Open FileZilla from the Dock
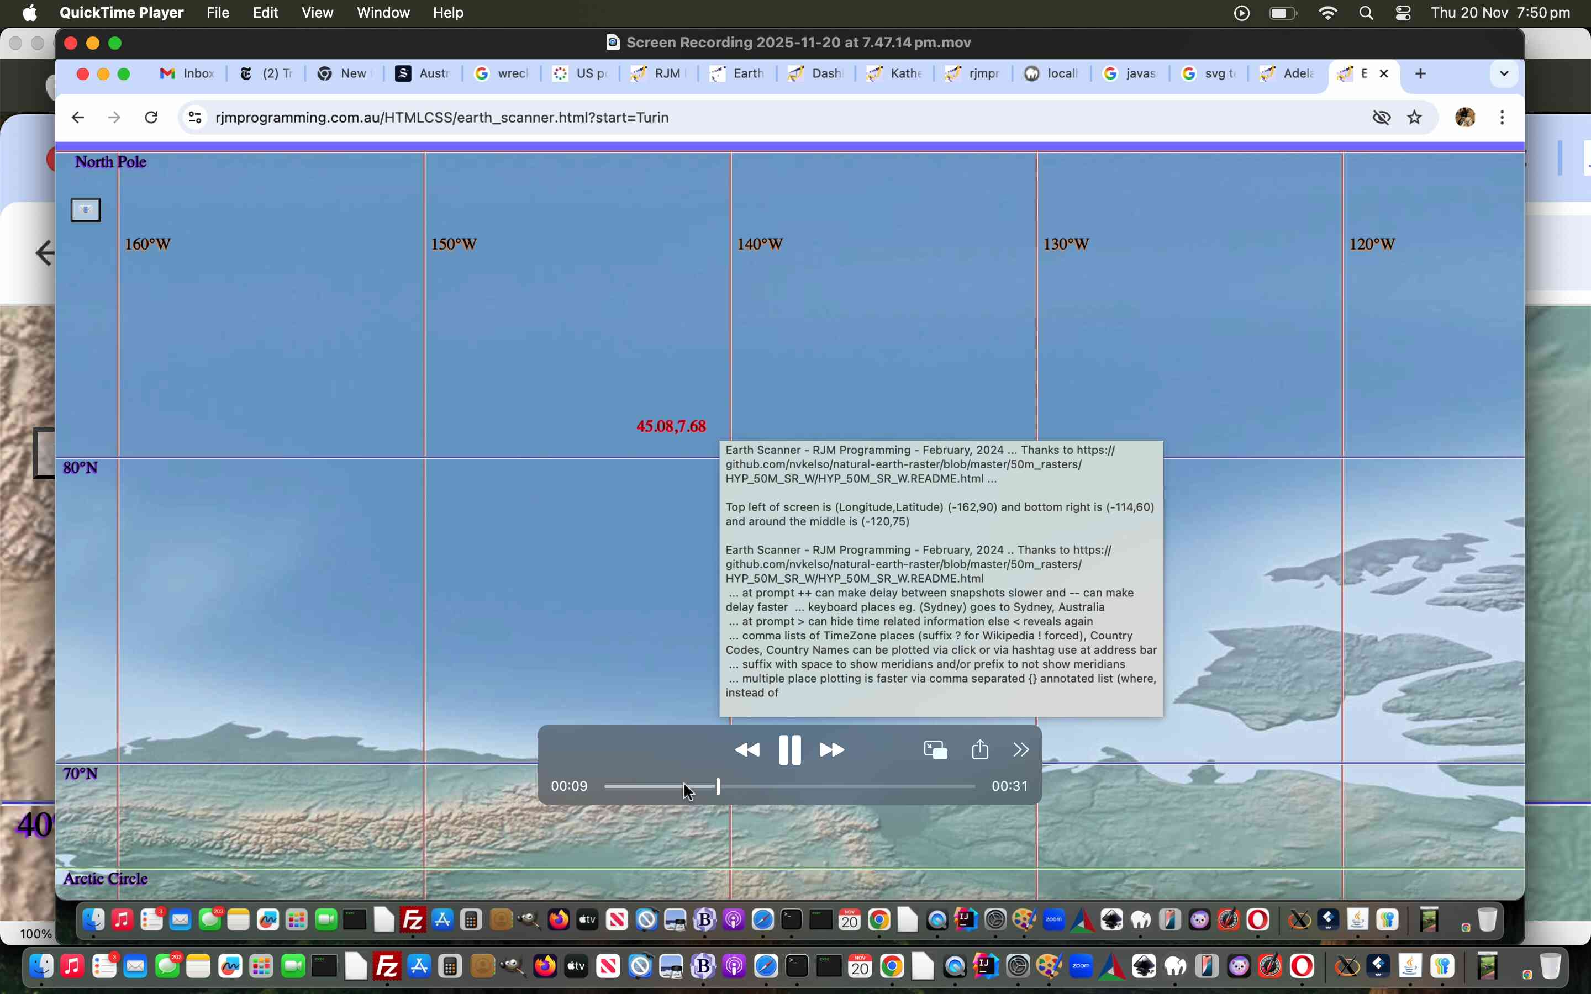Image resolution: width=1591 pixels, height=994 pixels. click(387, 966)
